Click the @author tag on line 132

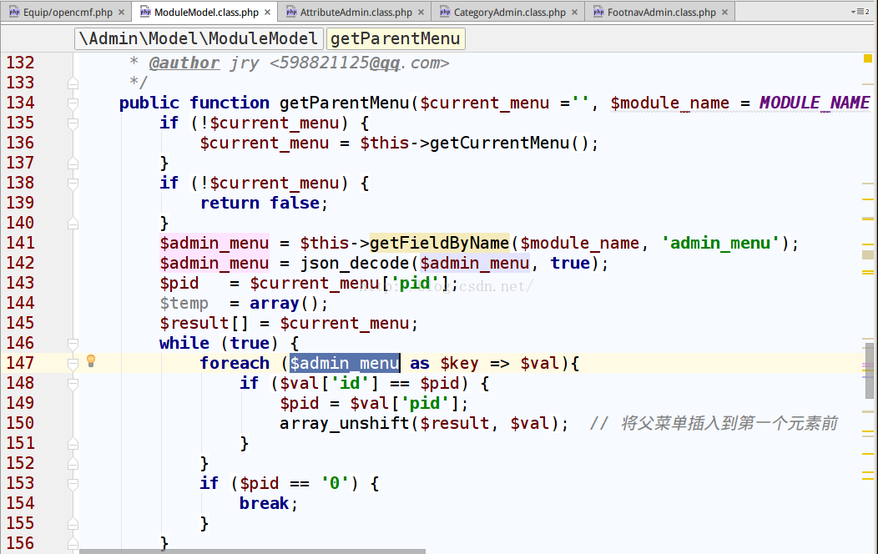click(x=184, y=63)
